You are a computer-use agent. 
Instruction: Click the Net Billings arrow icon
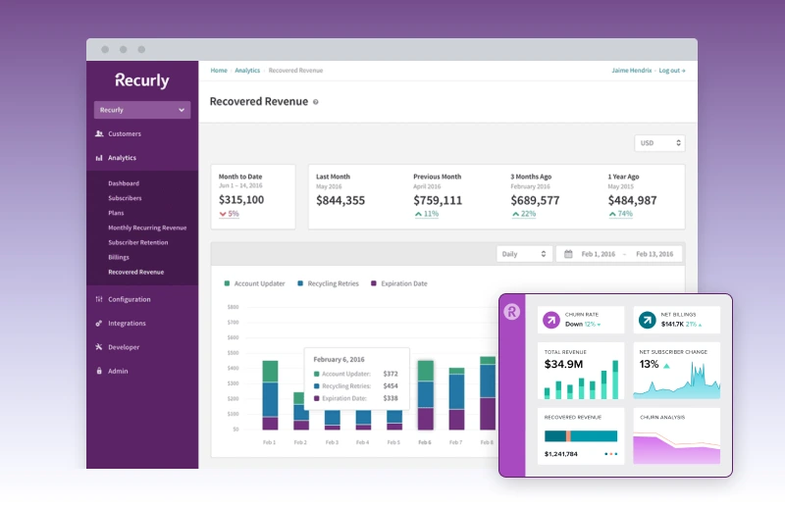click(647, 320)
